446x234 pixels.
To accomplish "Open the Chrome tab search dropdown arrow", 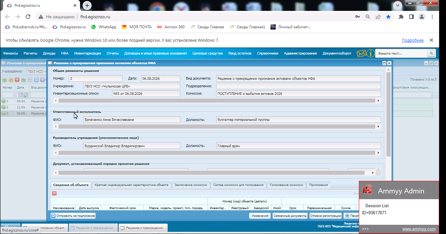I will coord(397,6).
